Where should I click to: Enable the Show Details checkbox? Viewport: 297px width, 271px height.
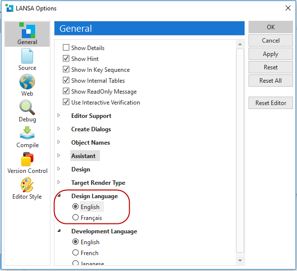point(66,48)
